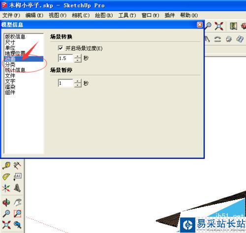246x233 pixels.
Task: Select the Text label (A1) tool
Action: (x=17, y=177)
